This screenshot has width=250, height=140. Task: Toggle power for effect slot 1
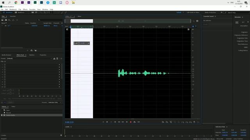pos(5,65)
